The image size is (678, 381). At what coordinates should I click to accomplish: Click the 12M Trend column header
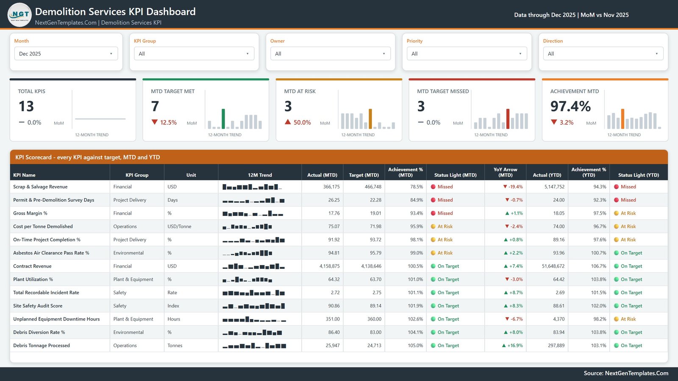(260, 175)
